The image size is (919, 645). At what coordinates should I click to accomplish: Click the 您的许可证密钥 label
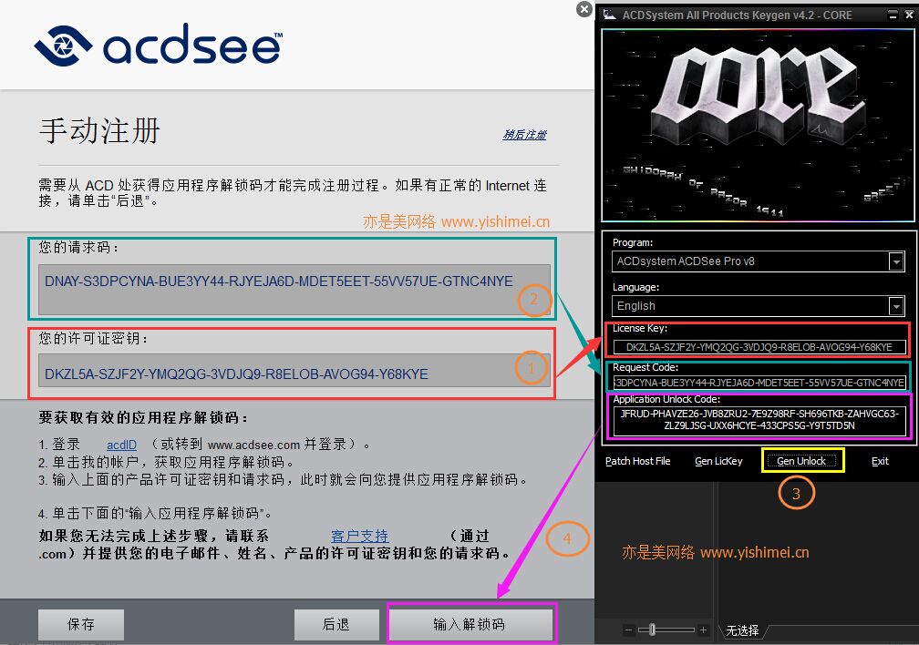[x=94, y=339]
